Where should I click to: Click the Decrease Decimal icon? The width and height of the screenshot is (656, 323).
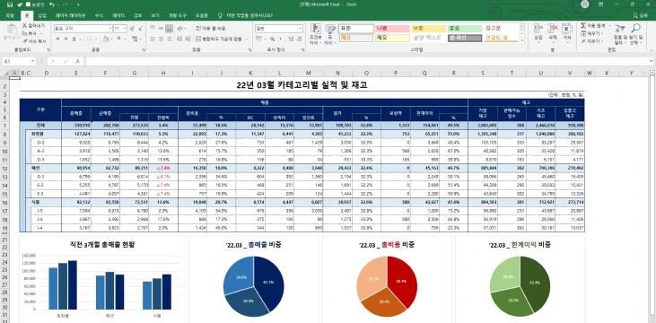coord(299,39)
